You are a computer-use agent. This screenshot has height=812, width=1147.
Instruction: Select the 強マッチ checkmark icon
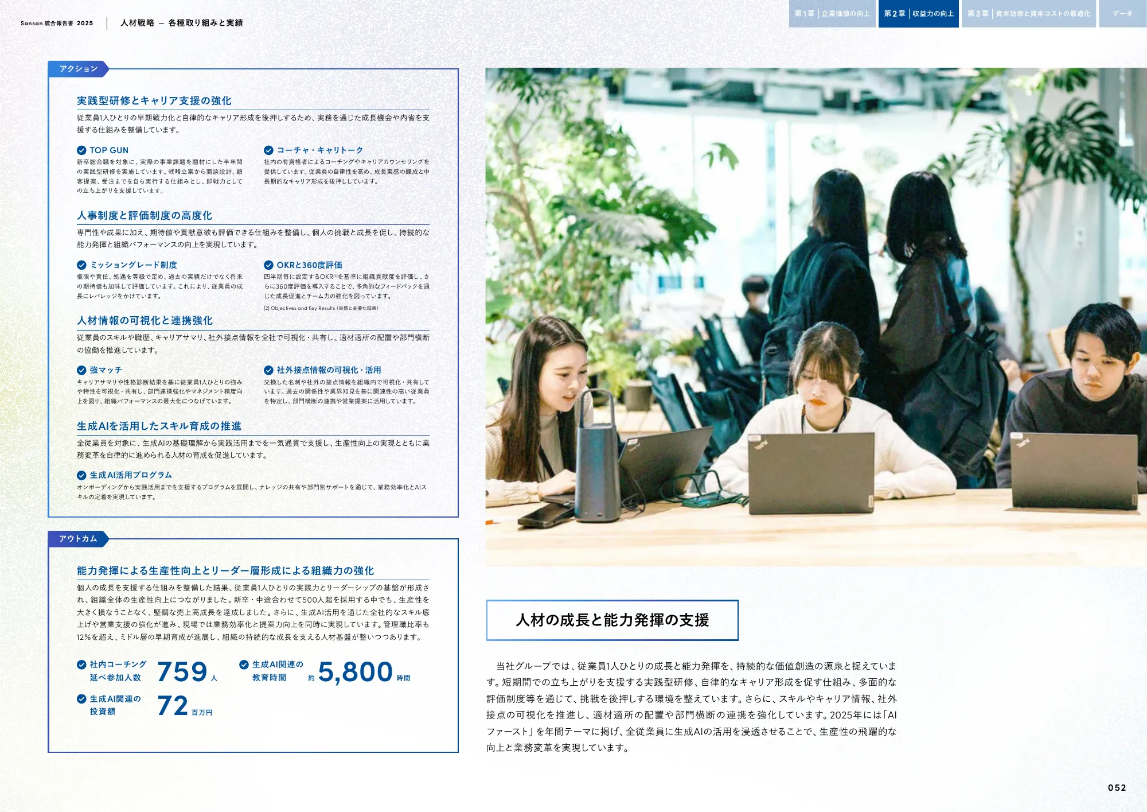81,371
